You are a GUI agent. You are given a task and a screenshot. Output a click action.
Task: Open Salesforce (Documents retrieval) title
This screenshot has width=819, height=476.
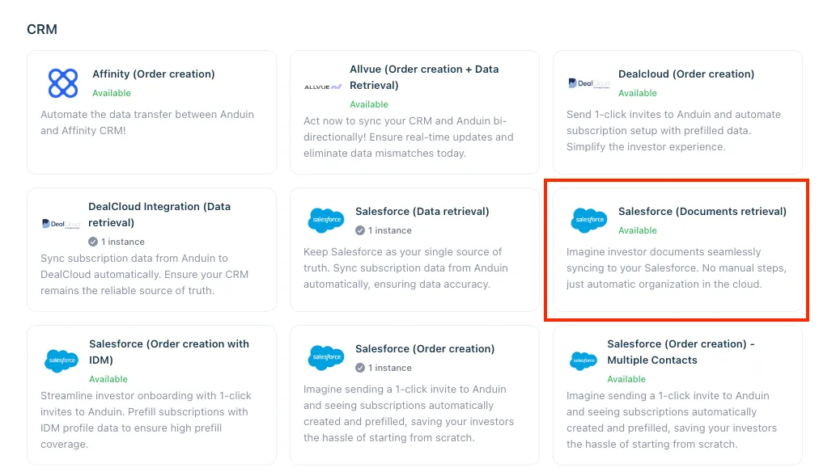coord(702,211)
